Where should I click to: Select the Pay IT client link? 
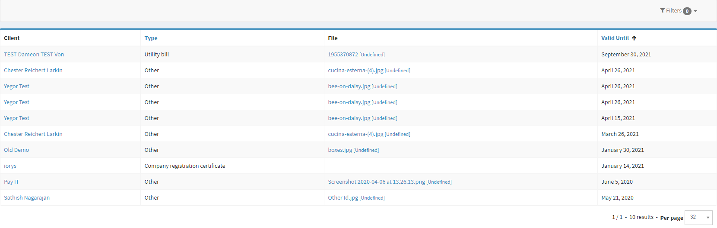pyautogui.click(x=11, y=182)
